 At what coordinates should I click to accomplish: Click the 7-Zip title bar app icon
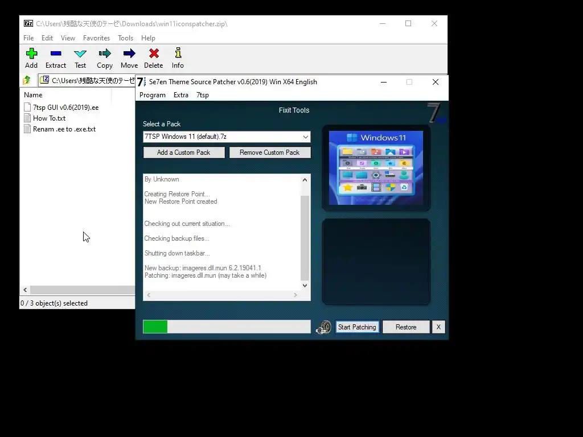tap(28, 23)
